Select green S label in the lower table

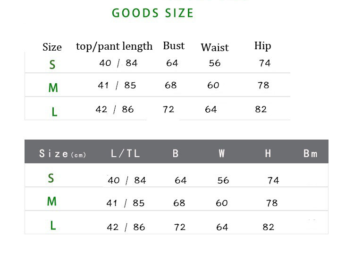[51, 178]
